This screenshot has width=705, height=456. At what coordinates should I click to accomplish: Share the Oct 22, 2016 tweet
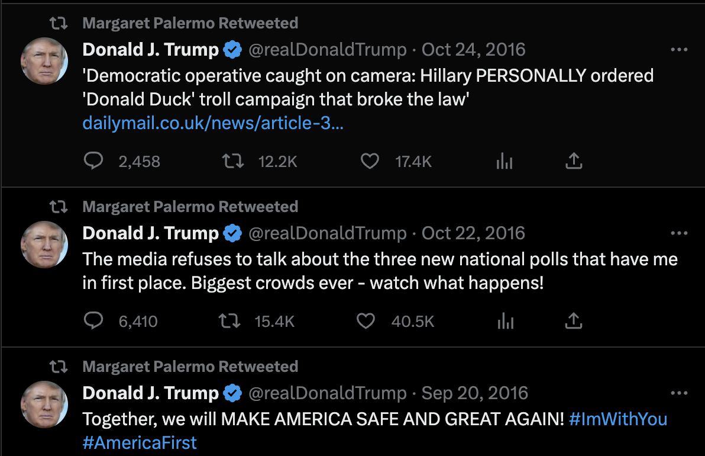click(x=574, y=321)
